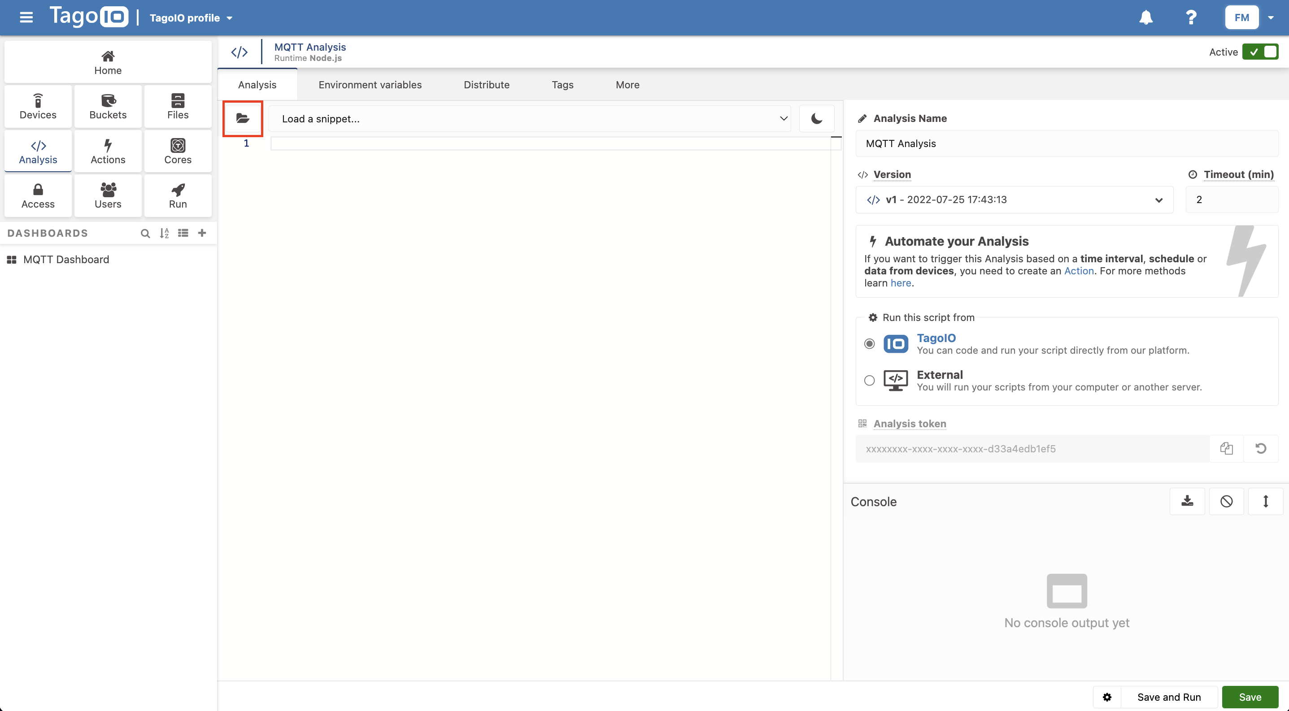Screen dimensions: 1289x711
Task: Go to Home in sidebar
Action: click(108, 62)
